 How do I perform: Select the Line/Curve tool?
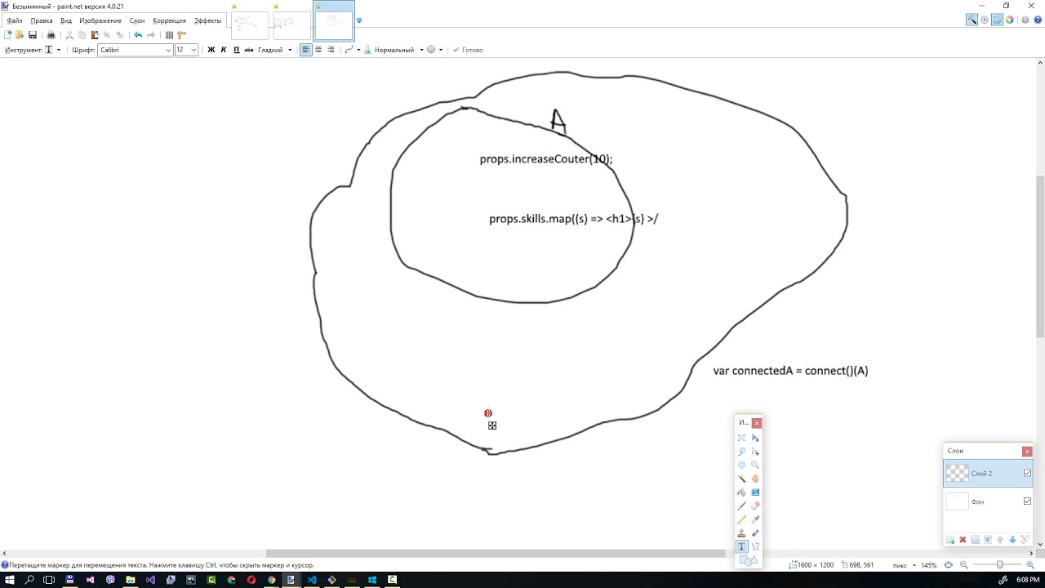(755, 546)
